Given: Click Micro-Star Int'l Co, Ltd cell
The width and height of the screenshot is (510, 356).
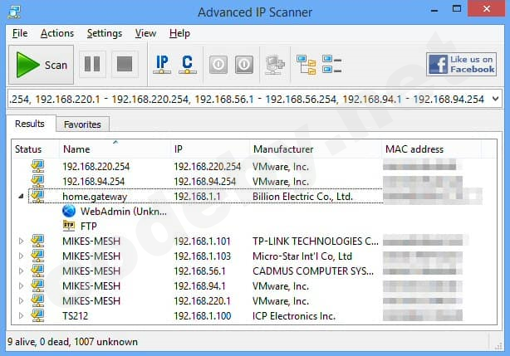Looking at the screenshot, I should coord(302,256).
